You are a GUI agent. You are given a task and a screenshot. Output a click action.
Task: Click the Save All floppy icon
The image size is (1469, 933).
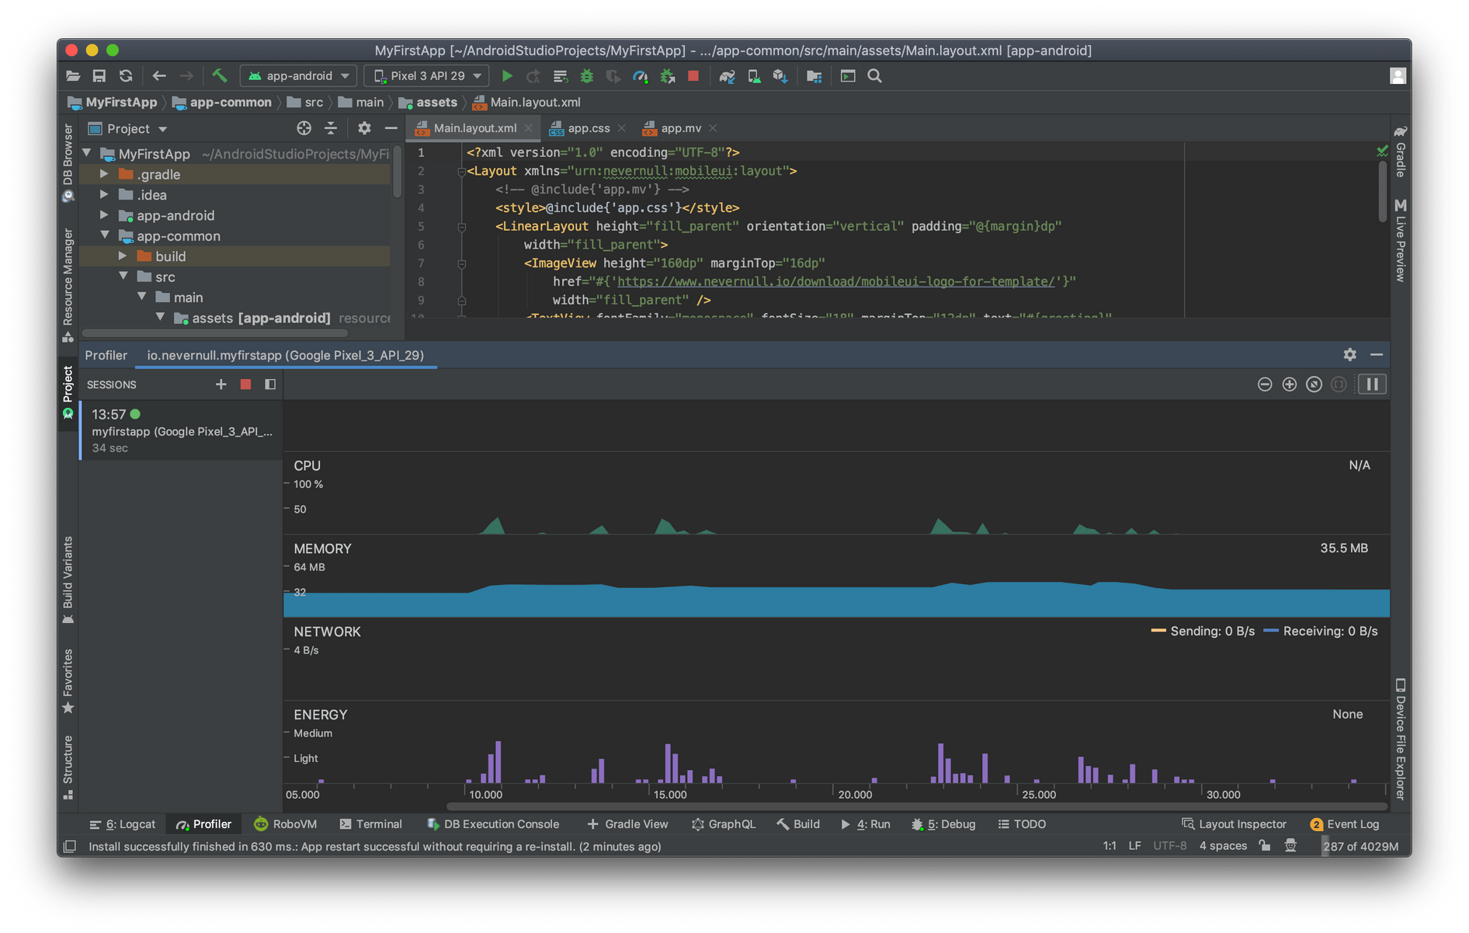(x=99, y=76)
